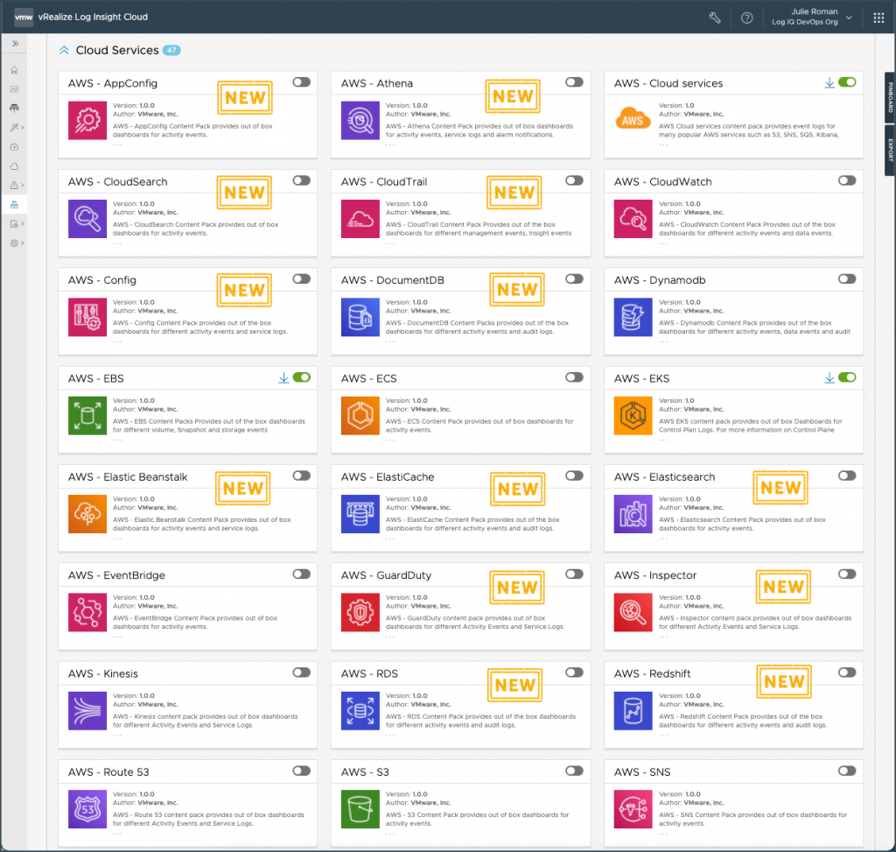
Task: Click the green AWS - EBS icon
Action: (87, 416)
